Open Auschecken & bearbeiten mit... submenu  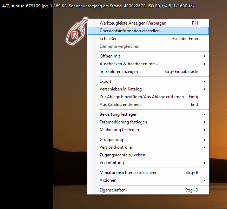[x=148, y=64]
